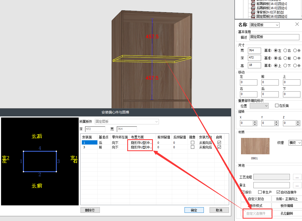Click the panel icon beside 后踢脚板
This screenshot has width=302, height=221.
[253, 8]
